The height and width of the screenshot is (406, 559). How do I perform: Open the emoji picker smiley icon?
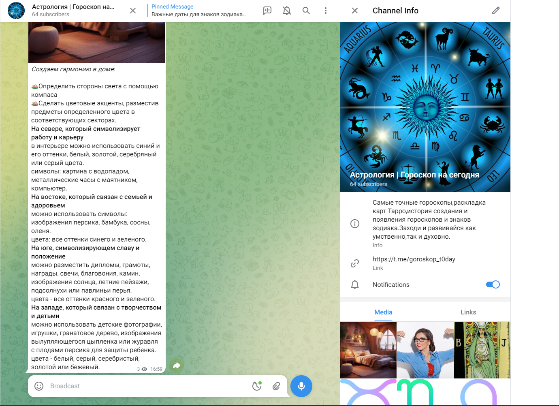(39, 386)
